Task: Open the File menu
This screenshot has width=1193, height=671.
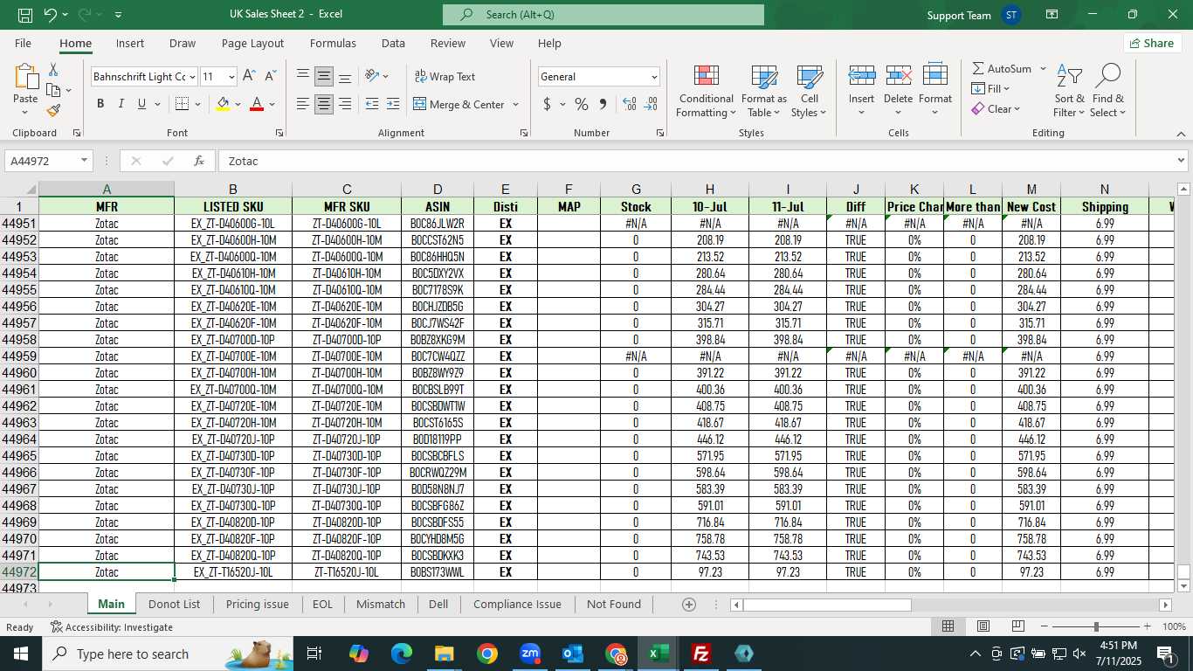Action: (x=23, y=43)
